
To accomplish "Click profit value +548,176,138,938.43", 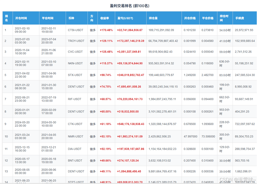I will [131, 124].
